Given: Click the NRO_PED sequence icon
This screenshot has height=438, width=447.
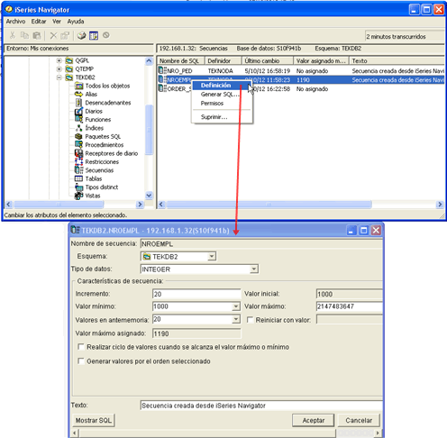Looking at the screenshot, I should 162,70.
